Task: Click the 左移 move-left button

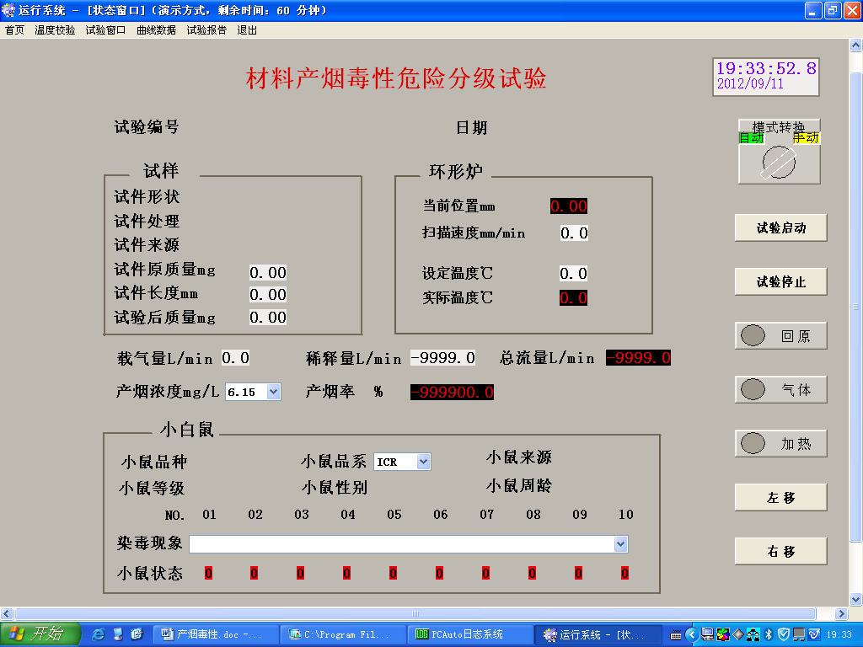Action: [x=780, y=498]
